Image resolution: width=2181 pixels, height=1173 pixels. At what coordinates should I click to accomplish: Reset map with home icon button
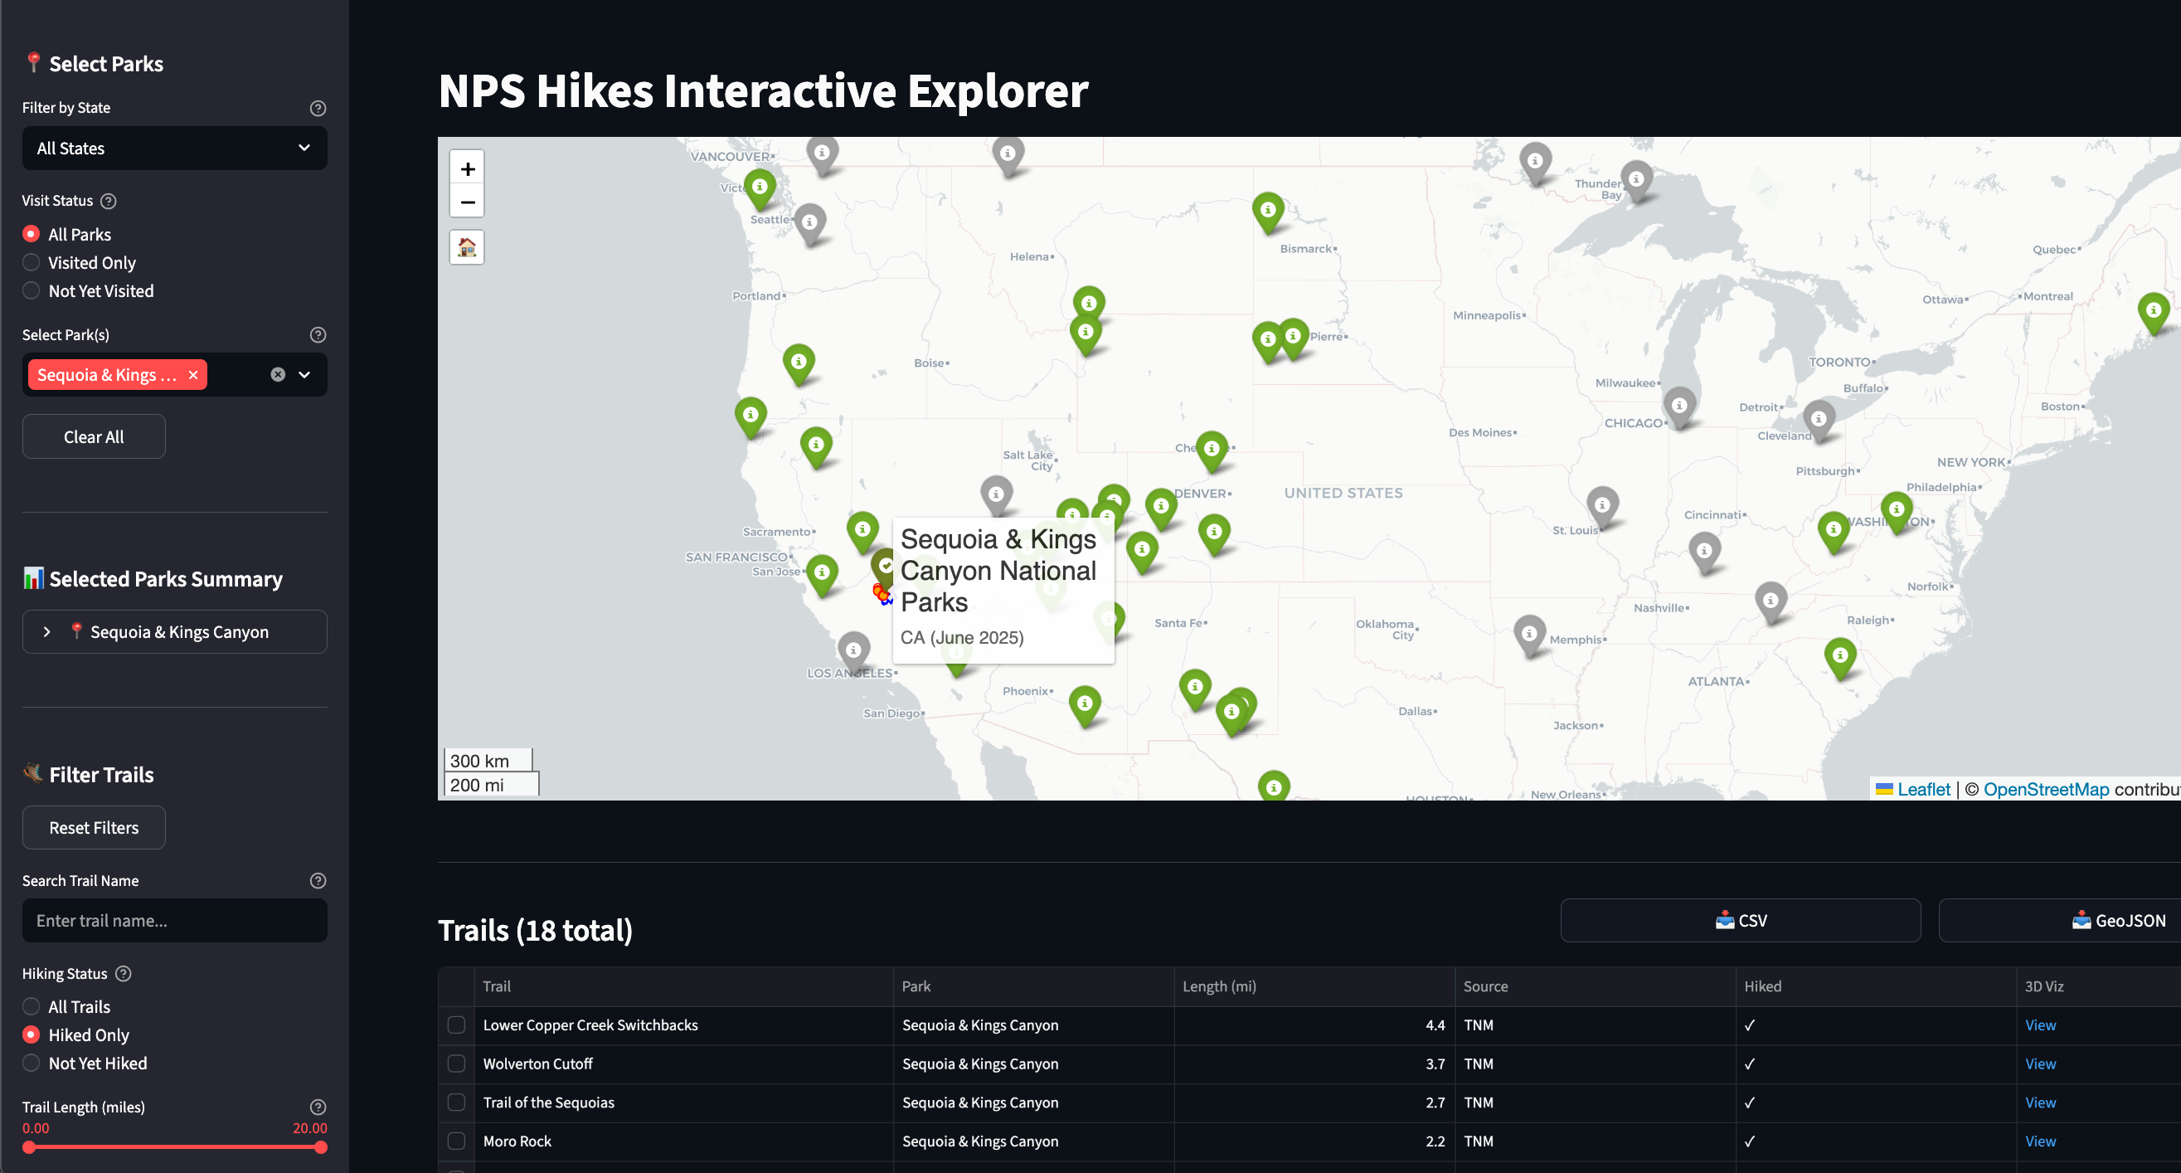pos(467,247)
